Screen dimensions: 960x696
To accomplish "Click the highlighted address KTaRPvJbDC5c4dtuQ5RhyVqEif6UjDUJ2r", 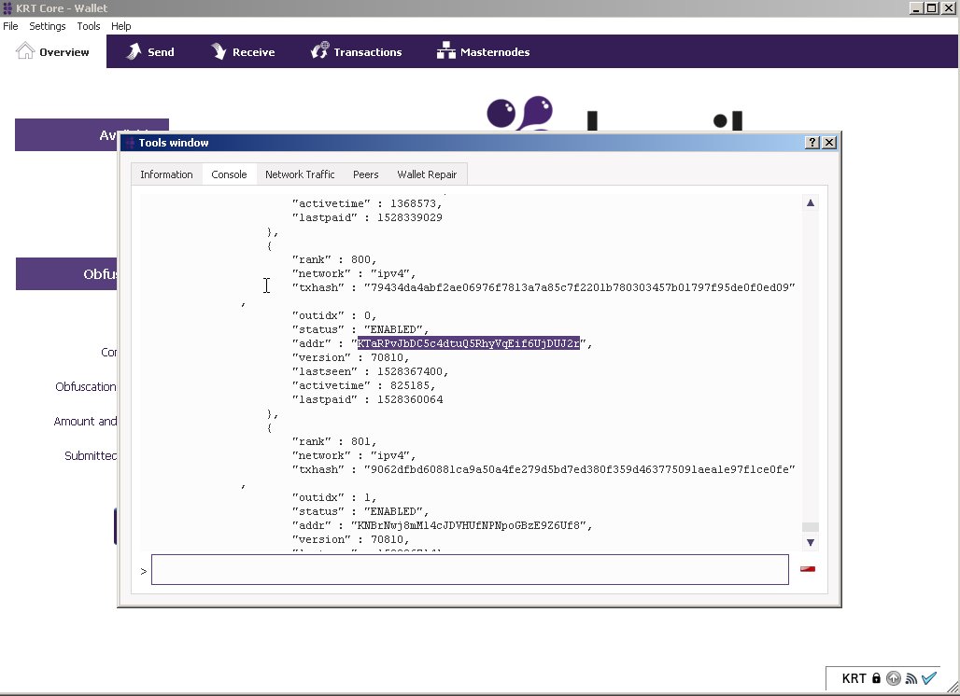I will tap(469, 343).
